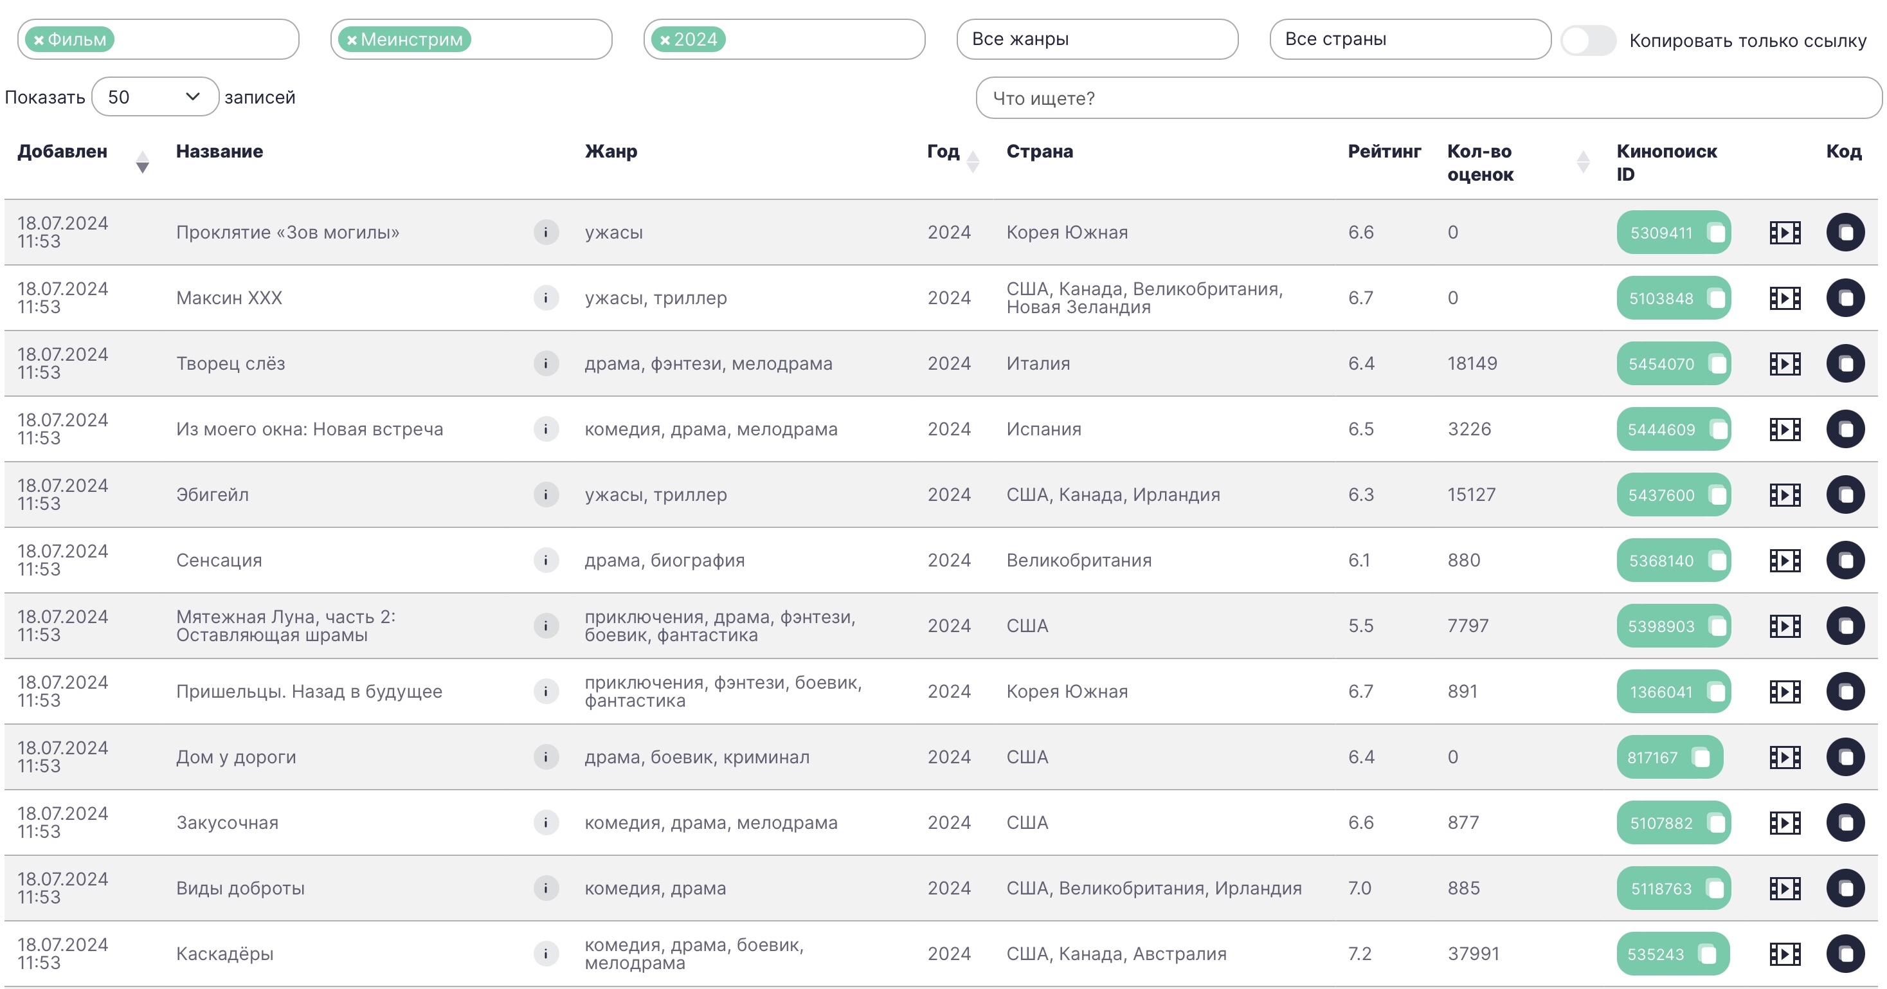
Task: Copy code for Закусочная row
Action: [1845, 822]
